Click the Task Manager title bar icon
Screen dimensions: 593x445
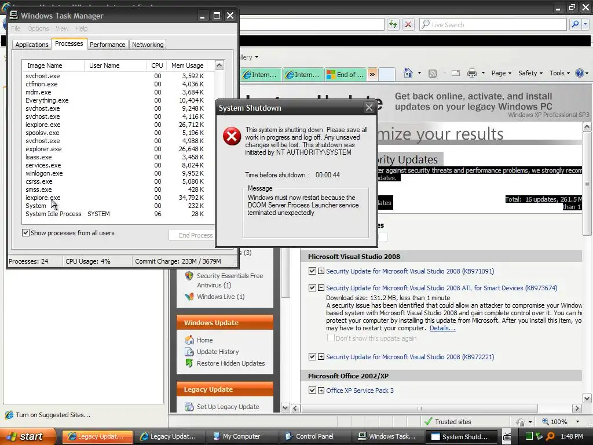[14, 15]
